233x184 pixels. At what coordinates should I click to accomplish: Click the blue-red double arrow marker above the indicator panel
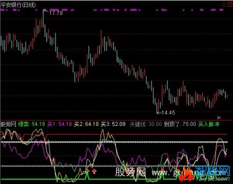coord(219,118)
